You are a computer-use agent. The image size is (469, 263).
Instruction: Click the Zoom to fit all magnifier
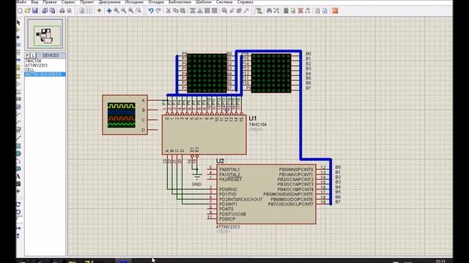(x=131, y=11)
